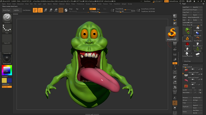Click the Append subtool button

pyautogui.click(x=198, y=105)
